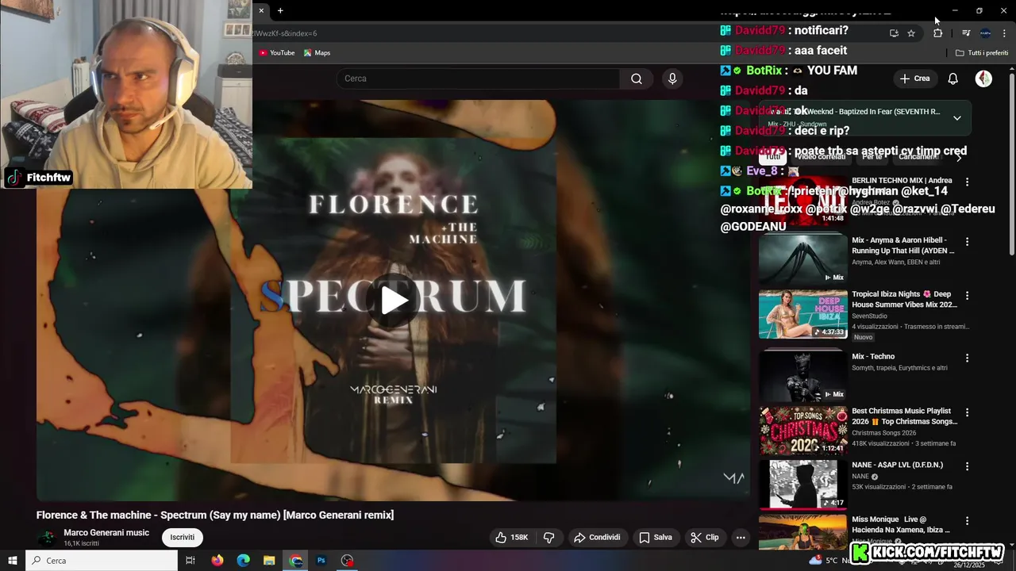This screenshot has height=571, width=1016.
Task: Open options for Mix - Anyma video
Action: coord(967,241)
